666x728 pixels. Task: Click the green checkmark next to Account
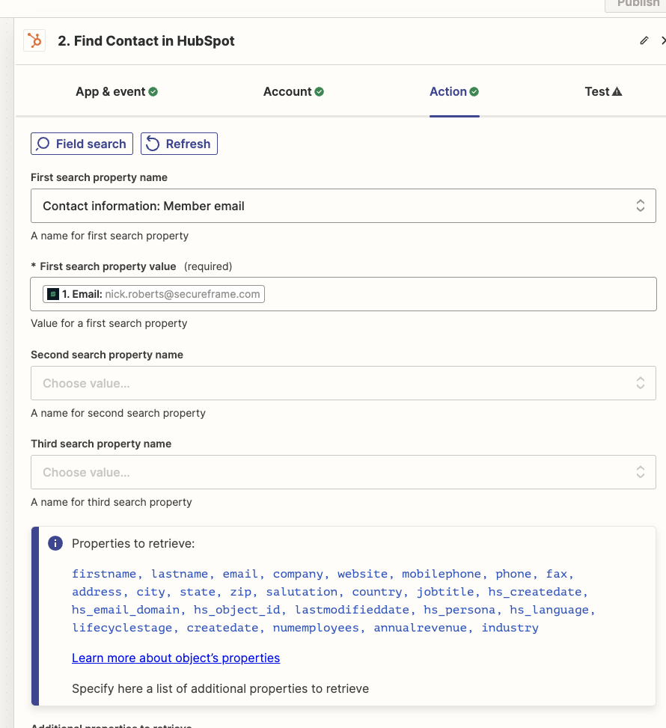(x=319, y=91)
